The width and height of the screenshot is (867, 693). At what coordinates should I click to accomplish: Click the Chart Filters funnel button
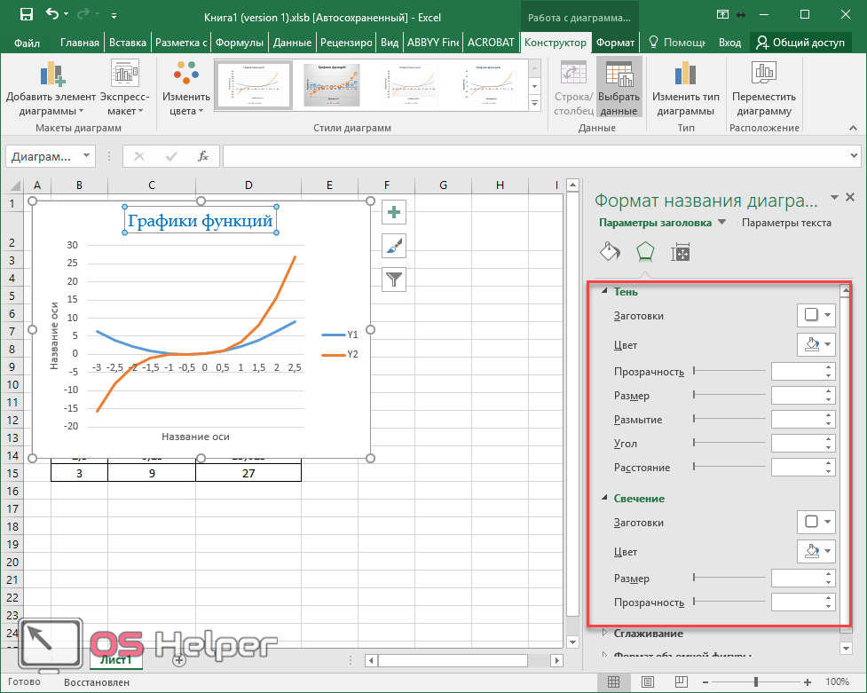394,280
